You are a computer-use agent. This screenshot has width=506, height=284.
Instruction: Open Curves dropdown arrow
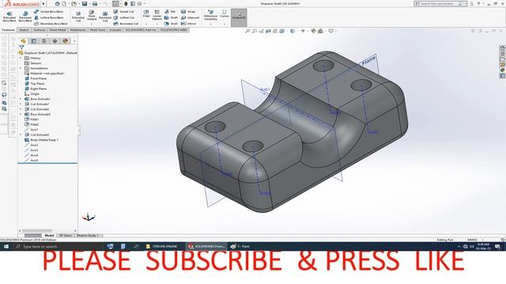click(225, 24)
